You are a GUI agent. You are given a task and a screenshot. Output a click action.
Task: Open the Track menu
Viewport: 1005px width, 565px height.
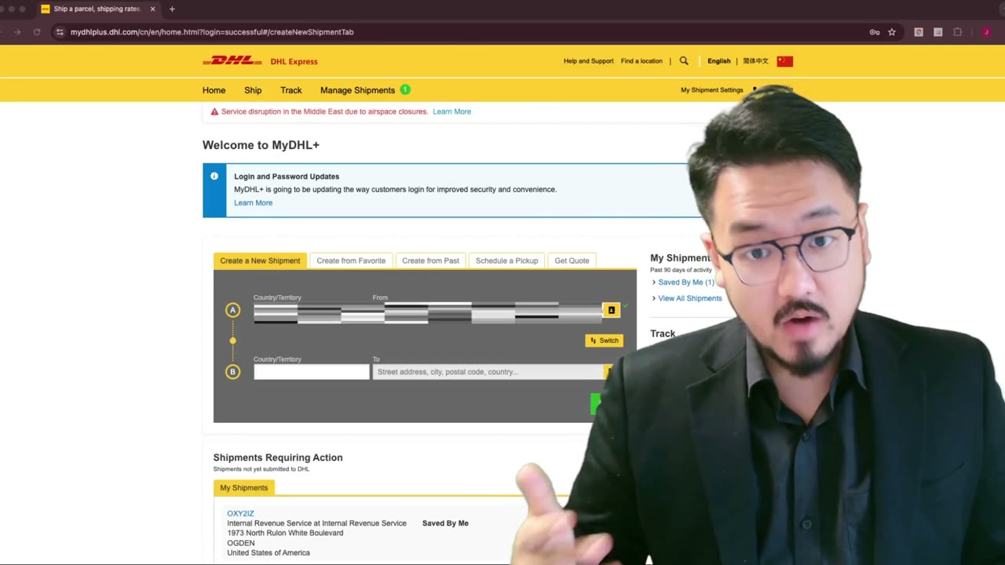pos(291,90)
